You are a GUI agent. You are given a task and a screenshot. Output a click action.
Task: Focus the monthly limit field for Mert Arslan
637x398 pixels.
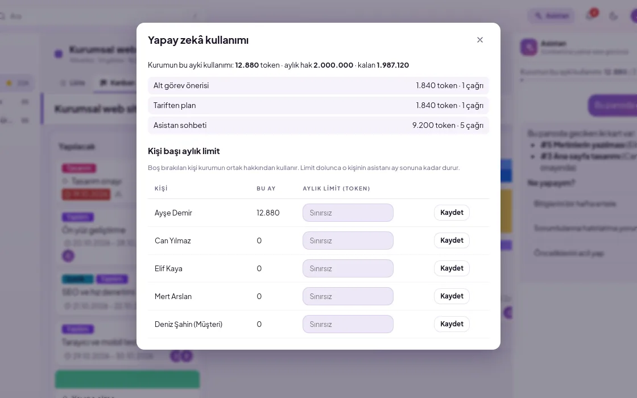point(348,296)
